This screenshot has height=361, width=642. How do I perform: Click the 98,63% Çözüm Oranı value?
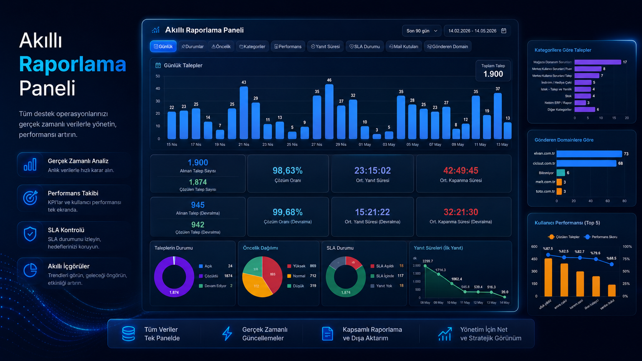pos(288,171)
